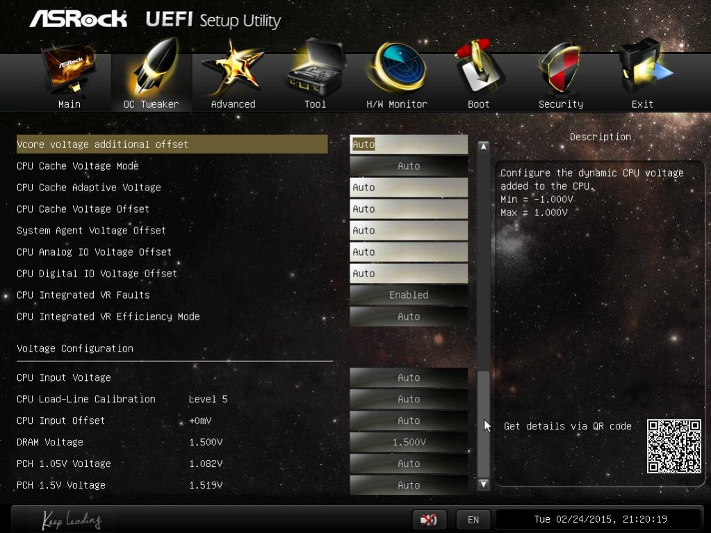Switch to the Boot tab label
This screenshot has height=533, width=711.
478,104
